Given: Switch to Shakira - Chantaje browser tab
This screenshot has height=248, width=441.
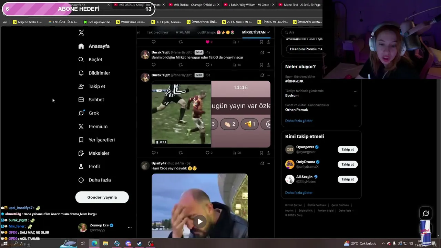Looking at the screenshot, I should tap(194, 5).
